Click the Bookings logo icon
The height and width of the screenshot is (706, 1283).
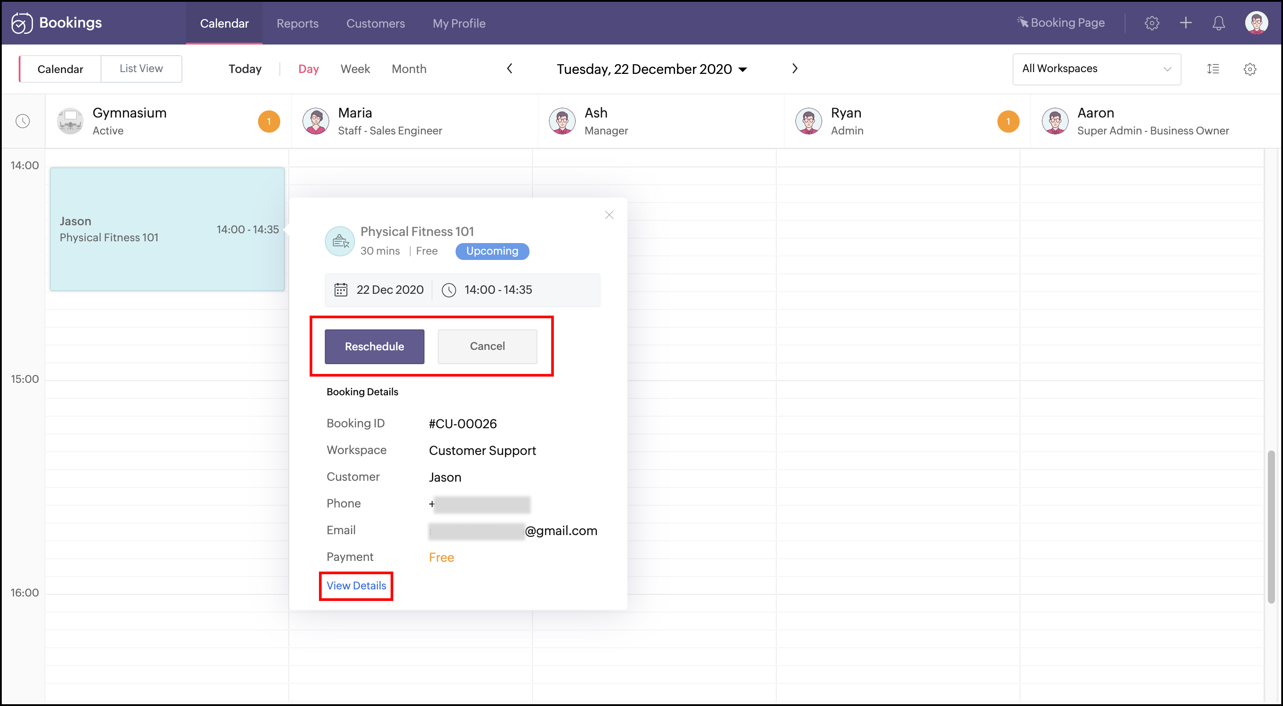tap(22, 23)
